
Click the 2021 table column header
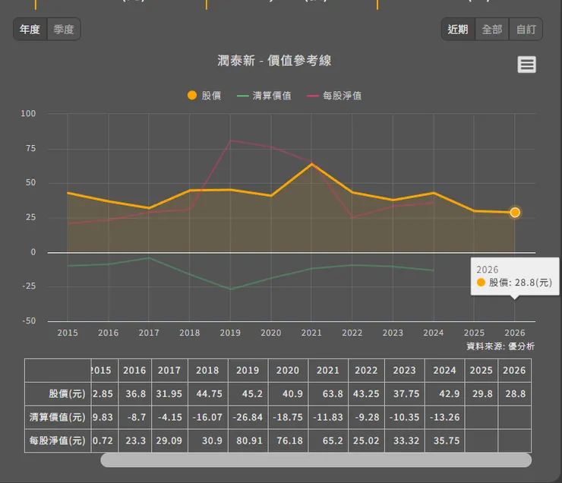(328, 370)
